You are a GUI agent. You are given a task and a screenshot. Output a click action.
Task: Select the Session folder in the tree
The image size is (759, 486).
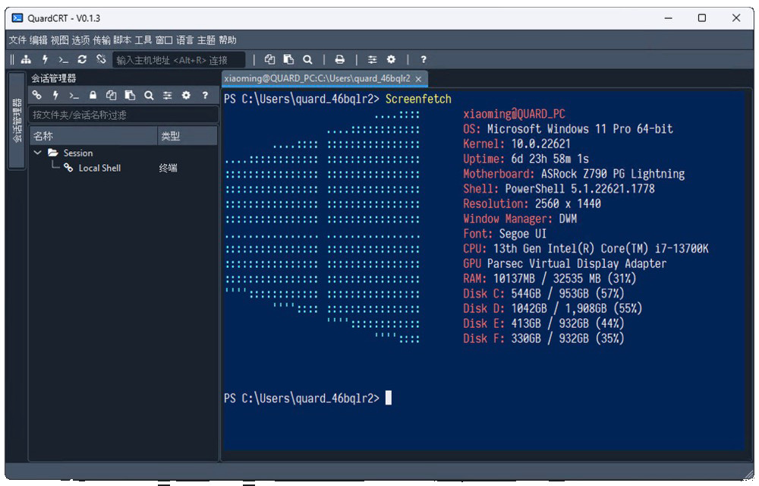click(x=77, y=153)
